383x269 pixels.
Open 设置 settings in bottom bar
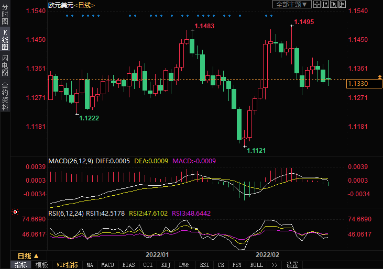coord(292,265)
